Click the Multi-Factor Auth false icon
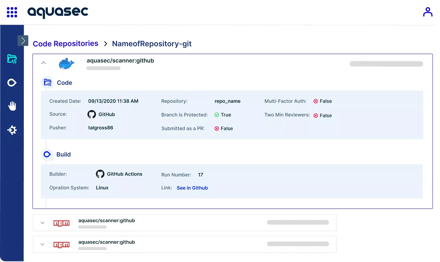Viewport: 440px width, 262px height. point(316,101)
